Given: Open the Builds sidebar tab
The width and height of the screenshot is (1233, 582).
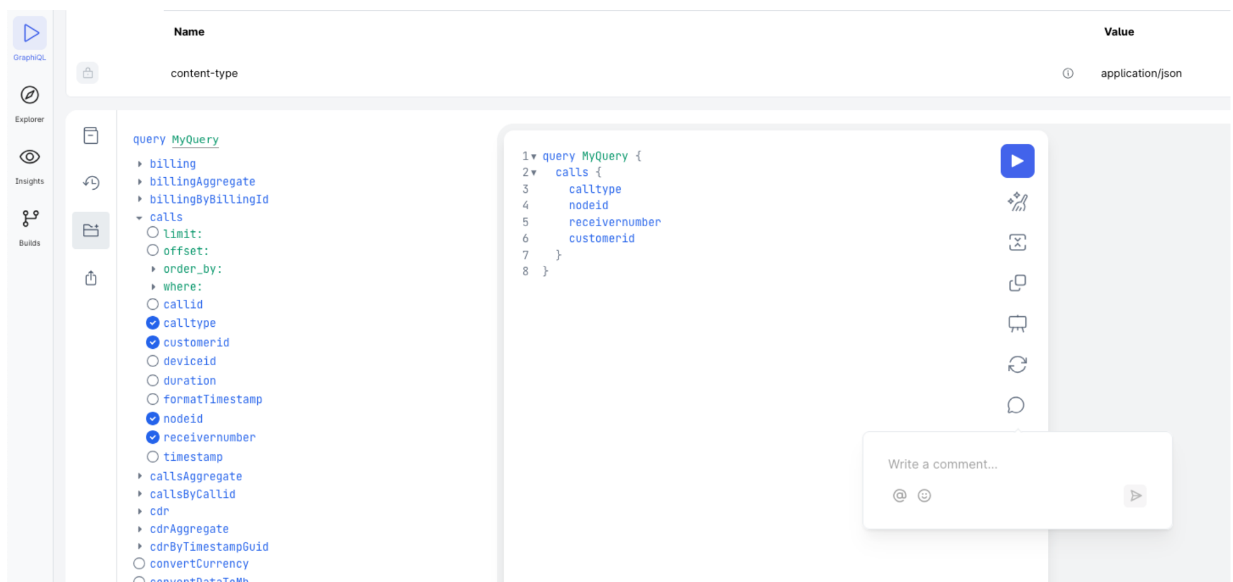Looking at the screenshot, I should (x=30, y=228).
